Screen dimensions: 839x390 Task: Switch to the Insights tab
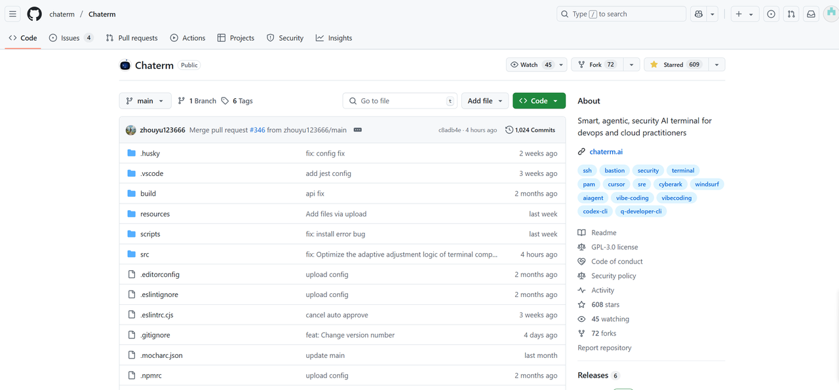[334, 38]
